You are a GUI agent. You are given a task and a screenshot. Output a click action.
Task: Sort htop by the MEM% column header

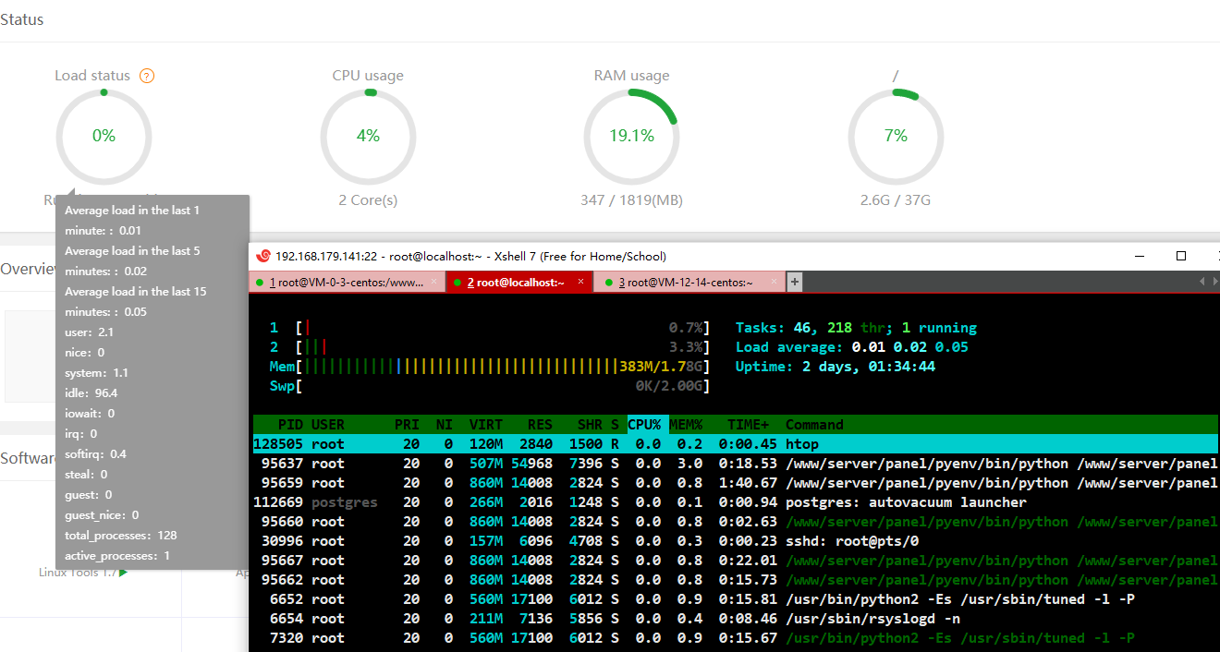pyautogui.click(x=686, y=425)
